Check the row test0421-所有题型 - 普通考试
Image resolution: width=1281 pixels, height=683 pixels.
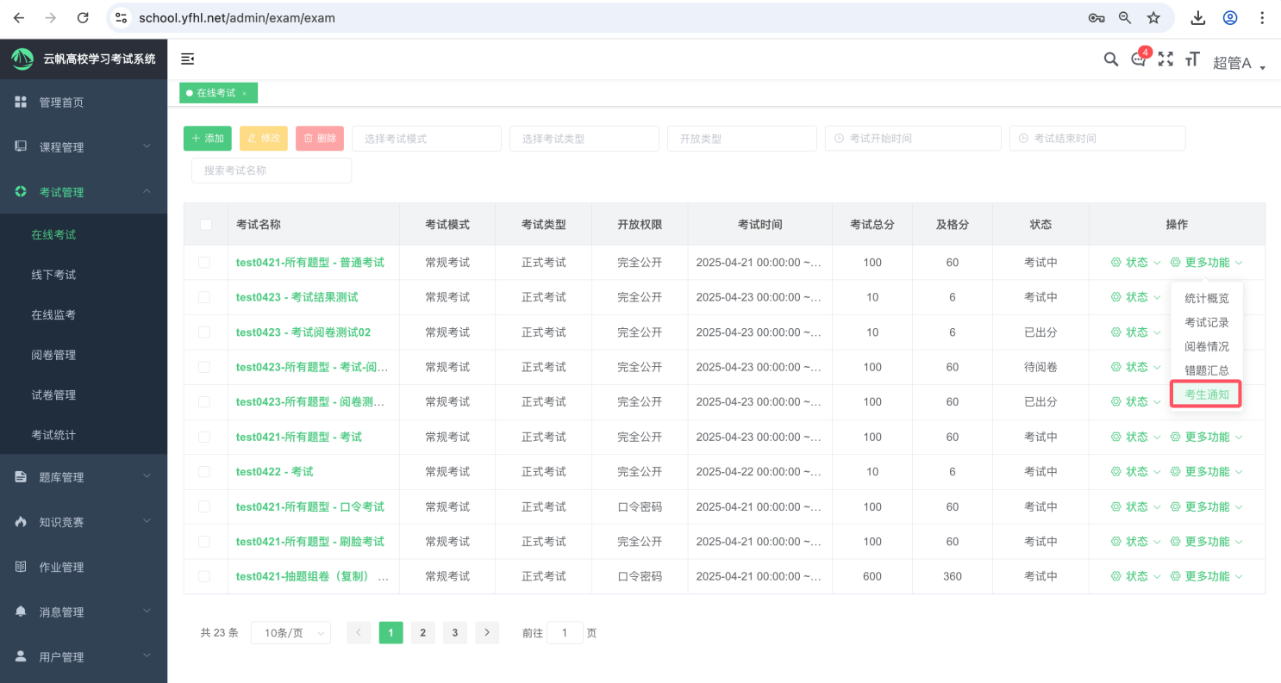pyautogui.click(x=204, y=262)
